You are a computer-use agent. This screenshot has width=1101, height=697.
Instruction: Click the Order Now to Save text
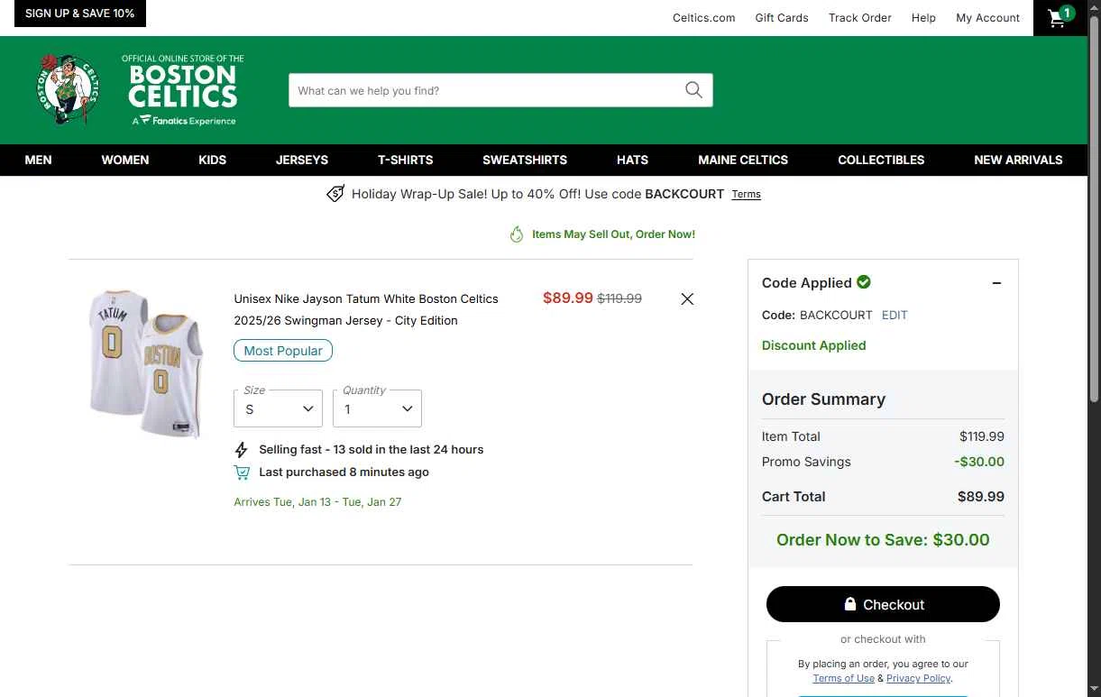tap(883, 540)
